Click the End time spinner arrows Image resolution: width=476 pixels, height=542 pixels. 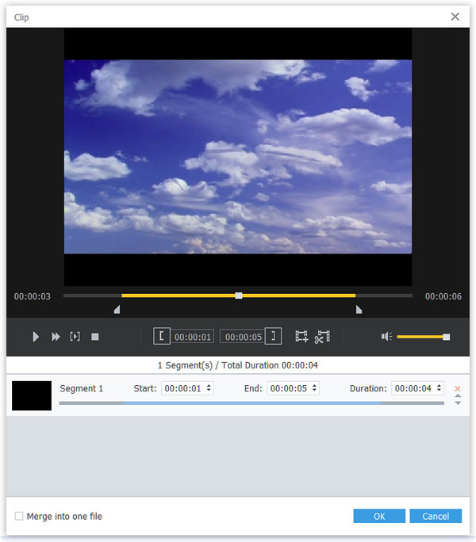pyautogui.click(x=314, y=387)
